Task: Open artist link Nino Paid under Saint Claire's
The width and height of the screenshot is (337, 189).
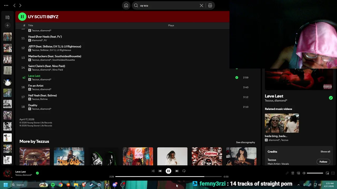Action: click(58, 70)
